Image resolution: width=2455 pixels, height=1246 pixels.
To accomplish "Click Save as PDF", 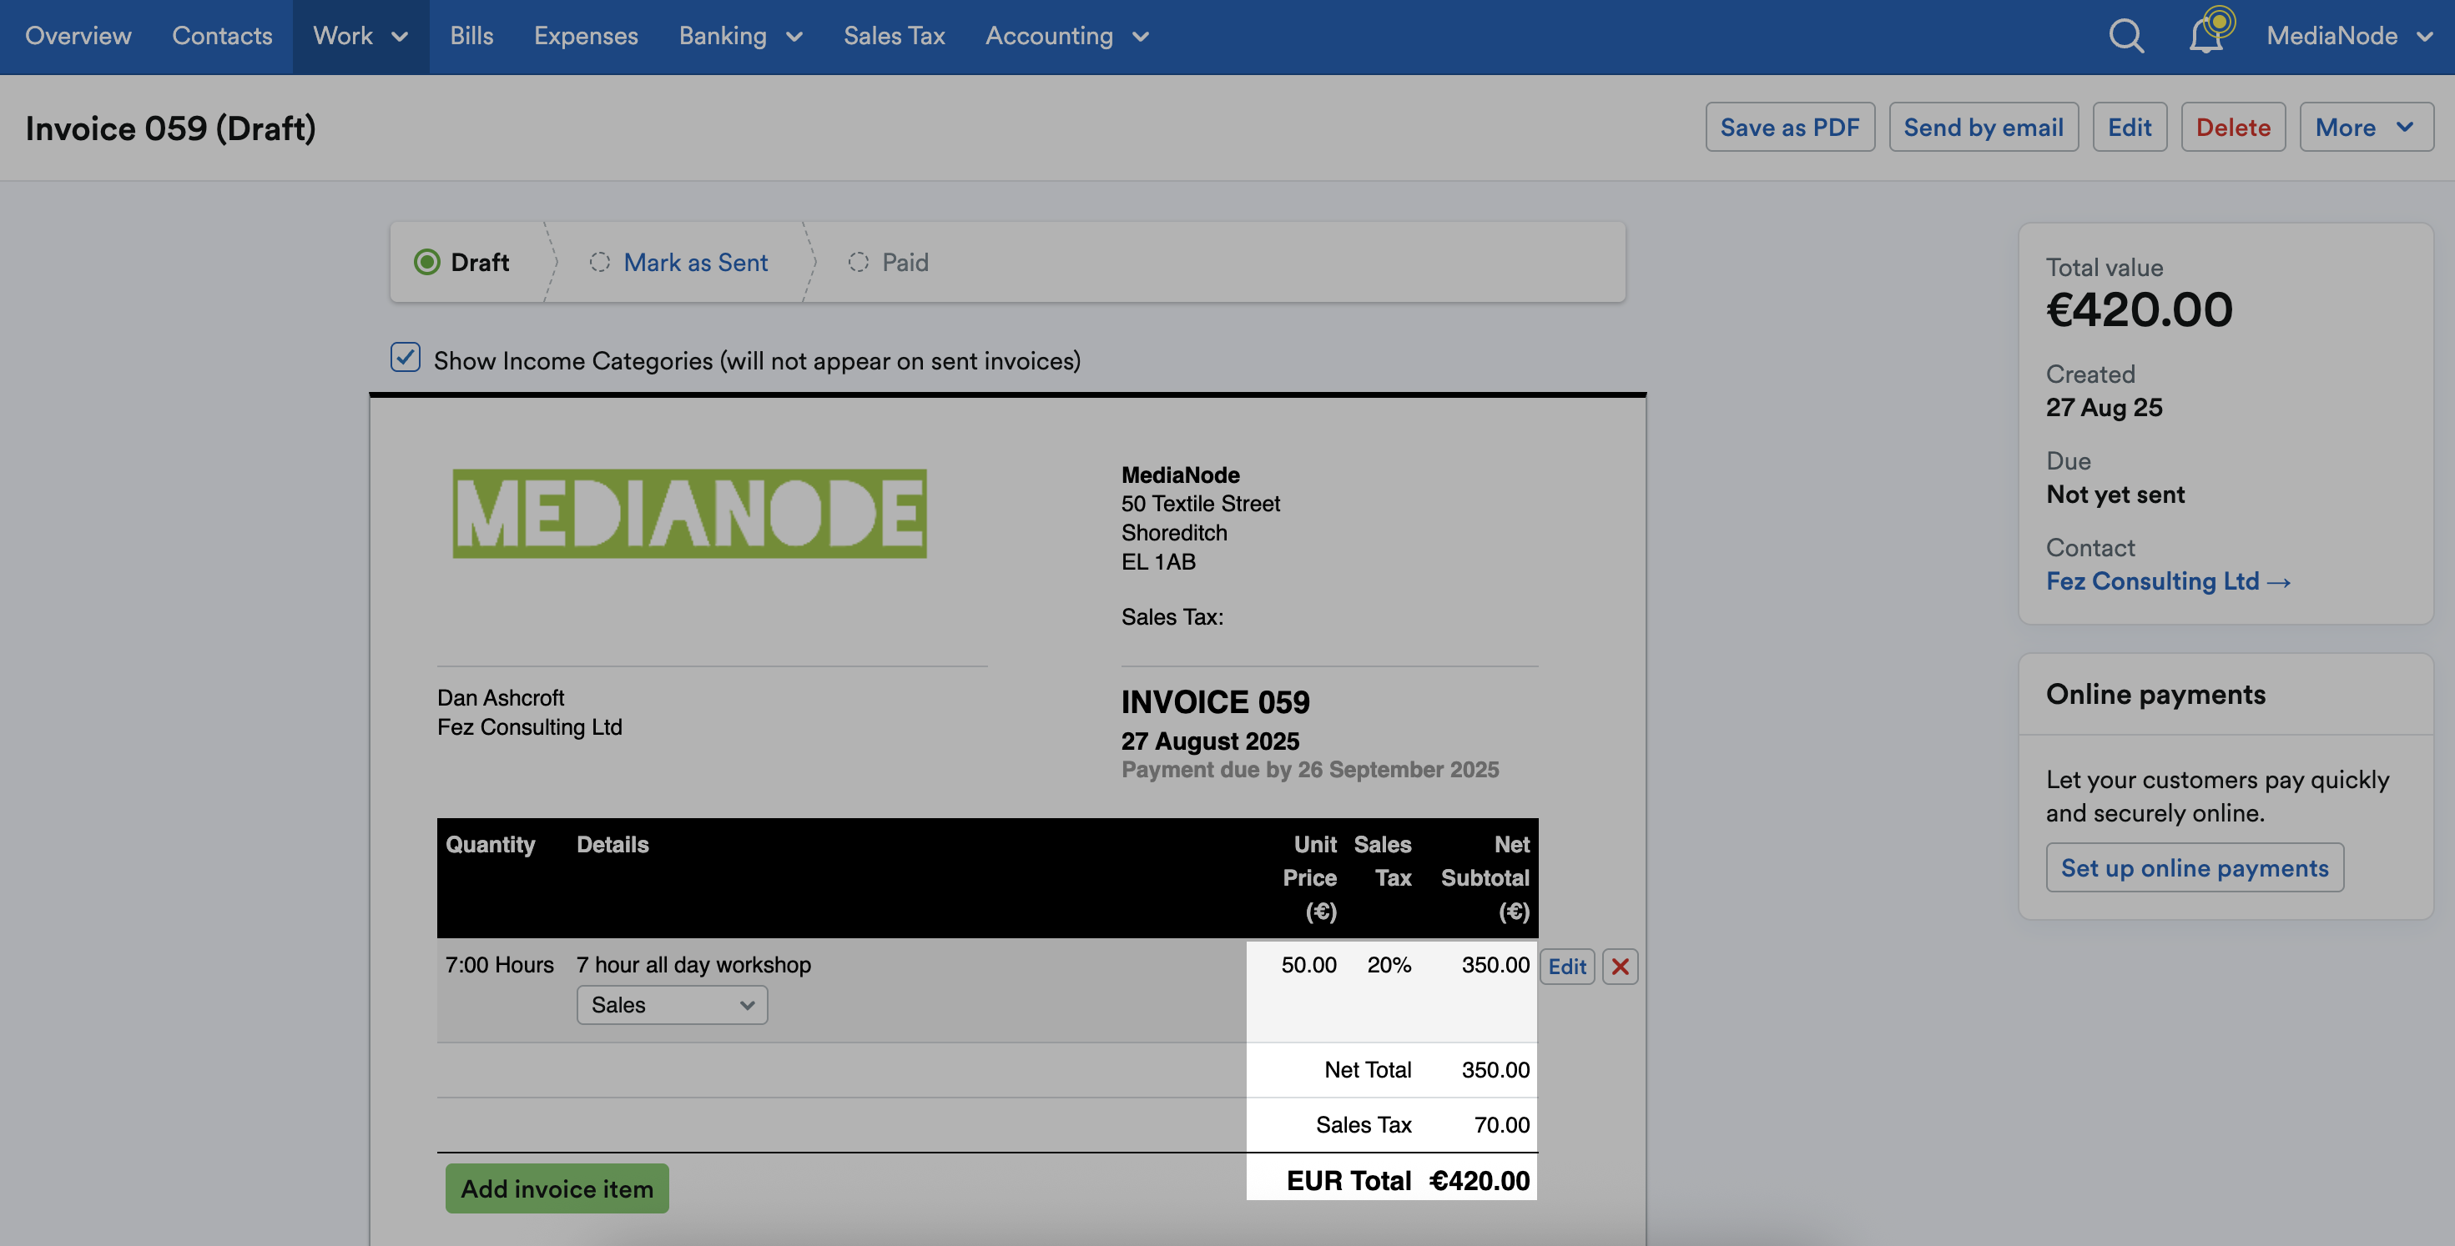I will tap(1790, 126).
